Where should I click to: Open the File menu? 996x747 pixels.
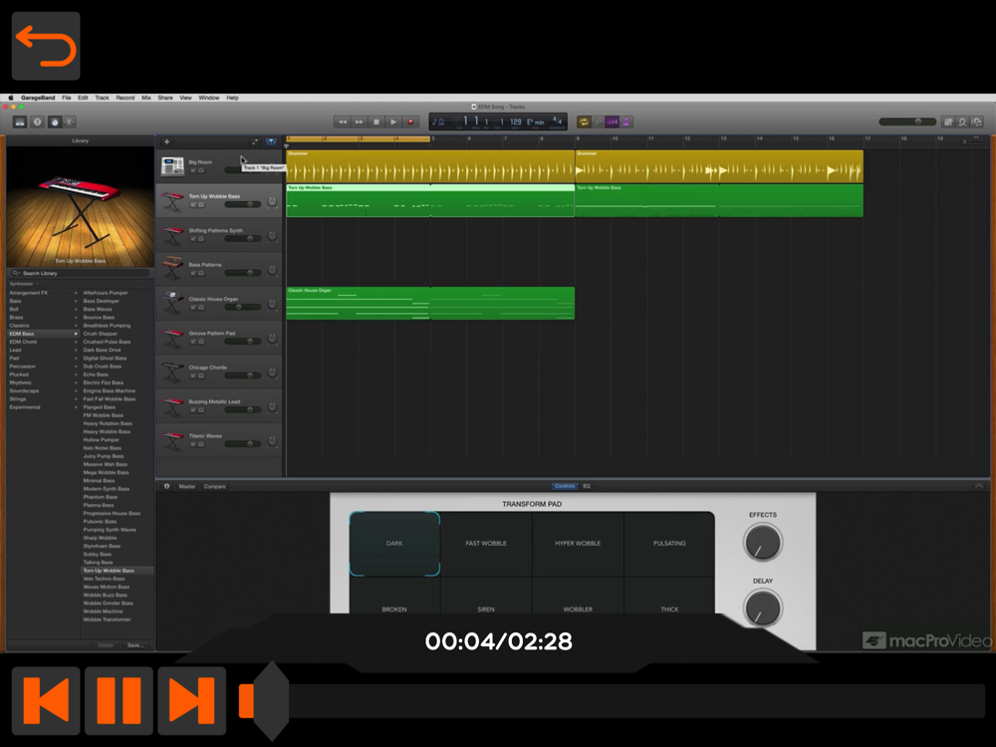click(66, 98)
